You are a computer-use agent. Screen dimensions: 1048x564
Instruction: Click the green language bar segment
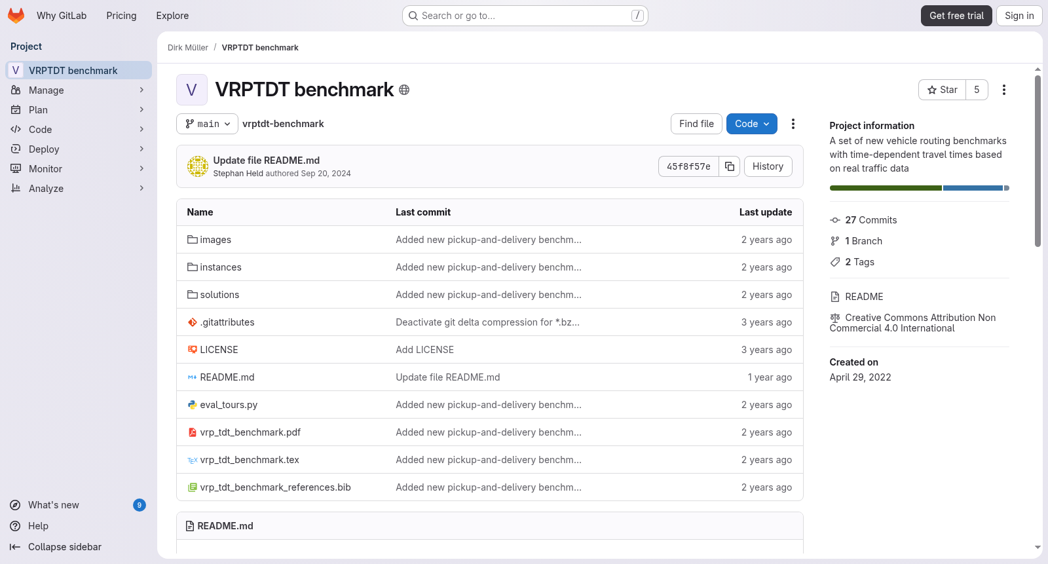point(886,188)
